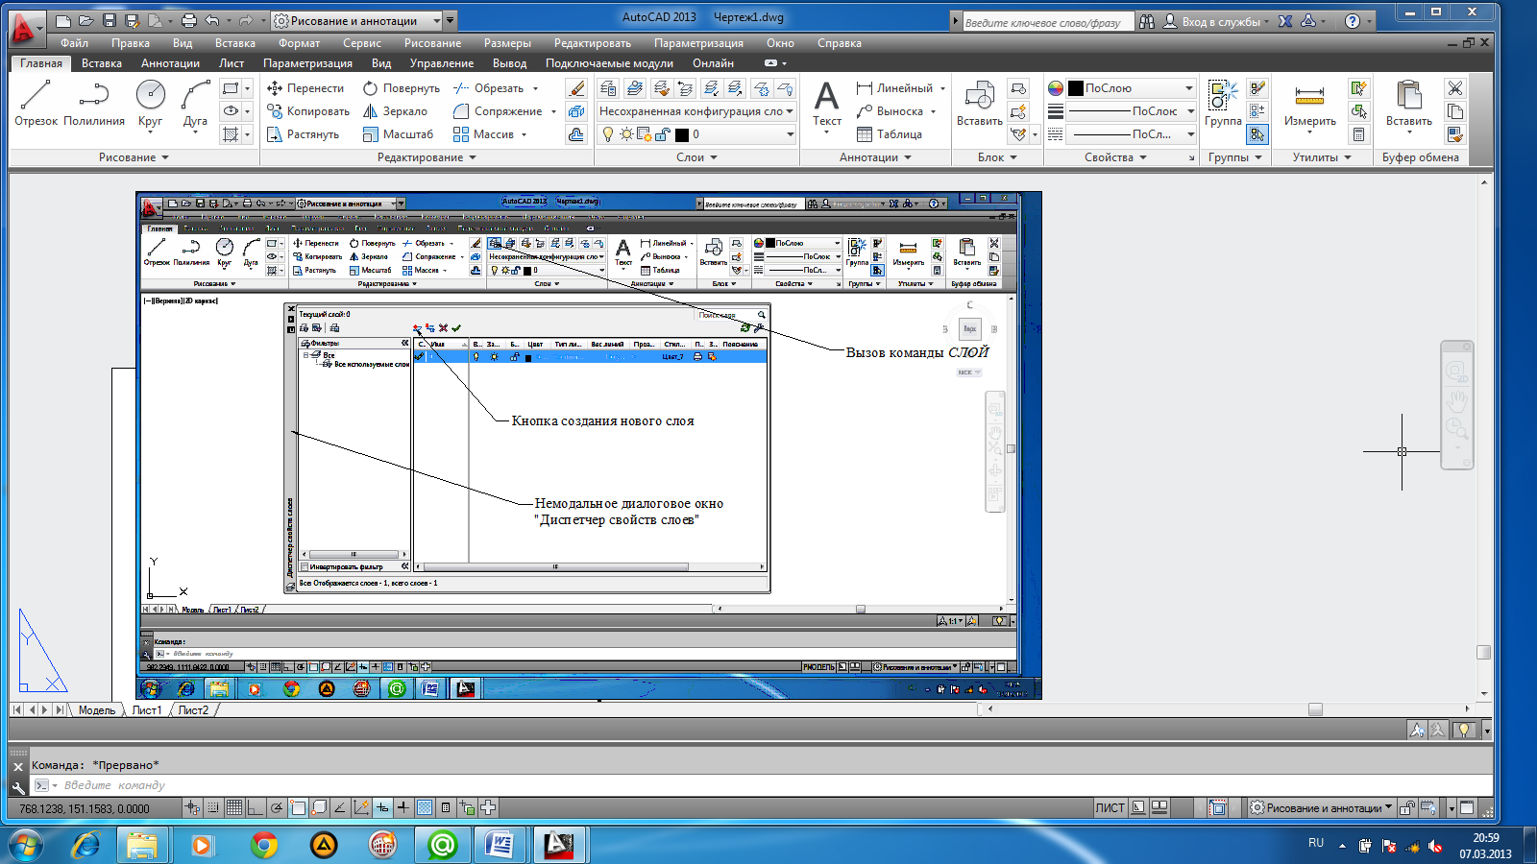Click the Масштаб scale command
1537x864 pixels.
pos(398,134)
